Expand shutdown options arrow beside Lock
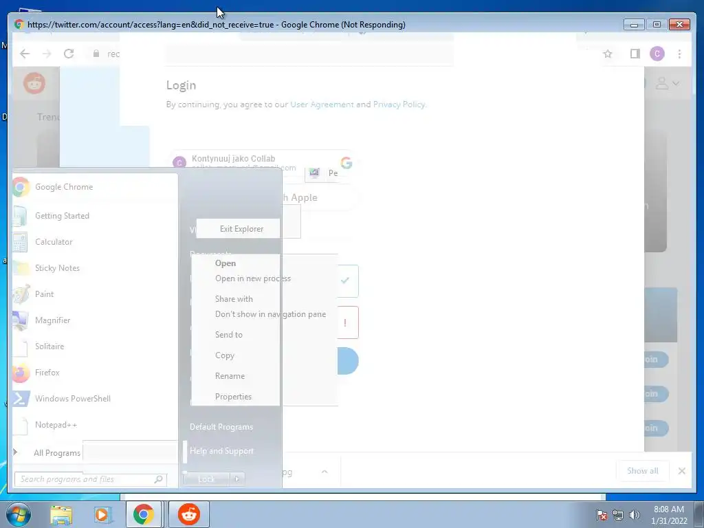 point(237,479)
